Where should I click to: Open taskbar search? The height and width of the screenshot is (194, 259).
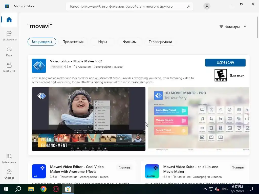click(18, 189)
